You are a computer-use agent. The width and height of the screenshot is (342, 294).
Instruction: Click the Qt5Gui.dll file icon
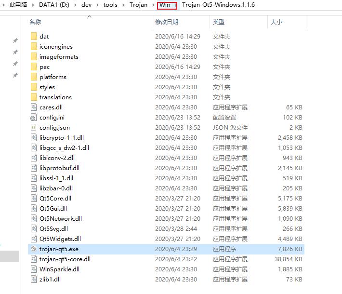click(34, 208)
